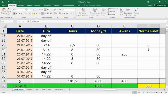Click the merge and center icon
The height and width of the screenshot is (94, 168).
click(55, 14)
